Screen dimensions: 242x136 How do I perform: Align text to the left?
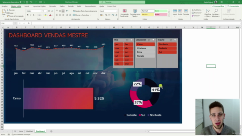(57, 15)
